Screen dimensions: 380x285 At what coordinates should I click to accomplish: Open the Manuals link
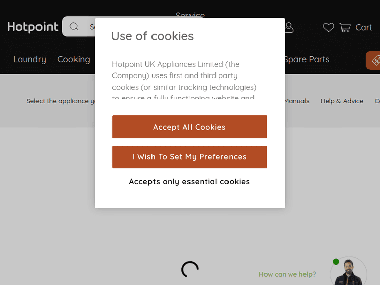pyautogui.click(x=296, y=101)
